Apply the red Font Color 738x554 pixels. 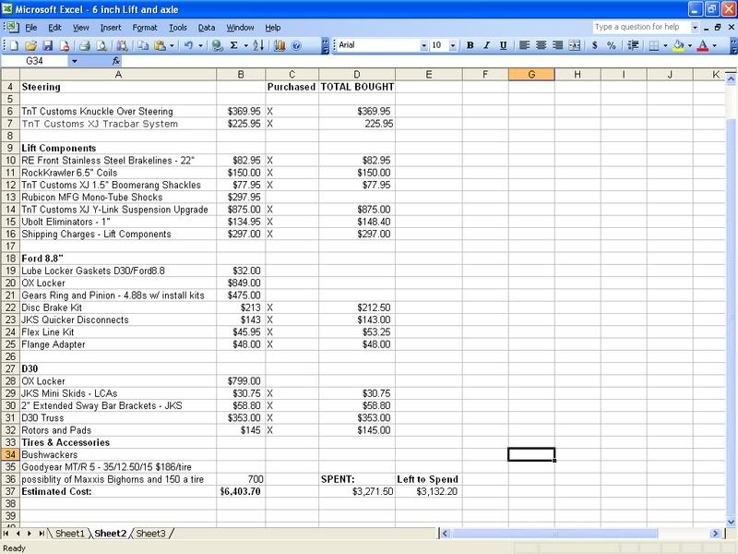pyautogui.click(x=703, y=45)
